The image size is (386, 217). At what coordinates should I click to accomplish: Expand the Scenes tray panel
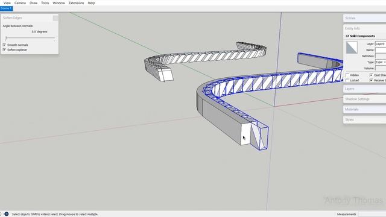click(x=364, y=18)
